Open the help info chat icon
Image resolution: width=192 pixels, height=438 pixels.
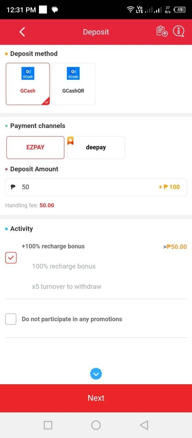(x=179, y=31)
